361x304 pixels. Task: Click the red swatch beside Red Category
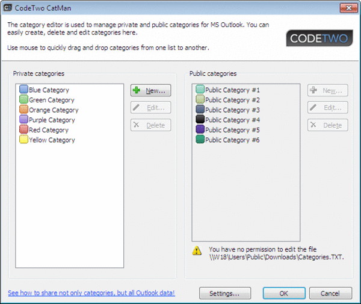click(x=23, y=129)
